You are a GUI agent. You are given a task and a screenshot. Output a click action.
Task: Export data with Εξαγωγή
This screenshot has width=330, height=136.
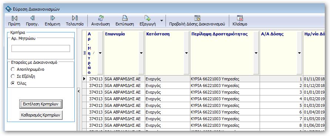click(x=148, y=21)
